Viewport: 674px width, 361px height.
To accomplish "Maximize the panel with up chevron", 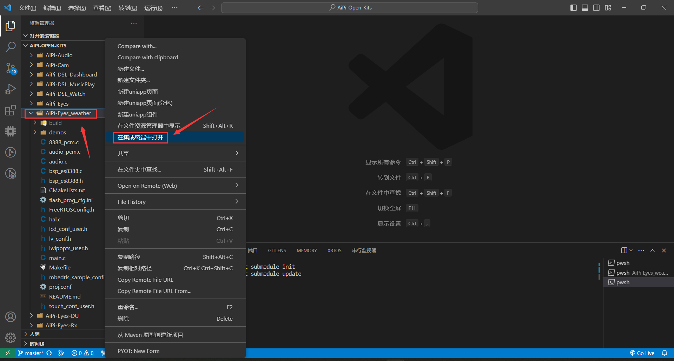I will (x=653, y=250).
